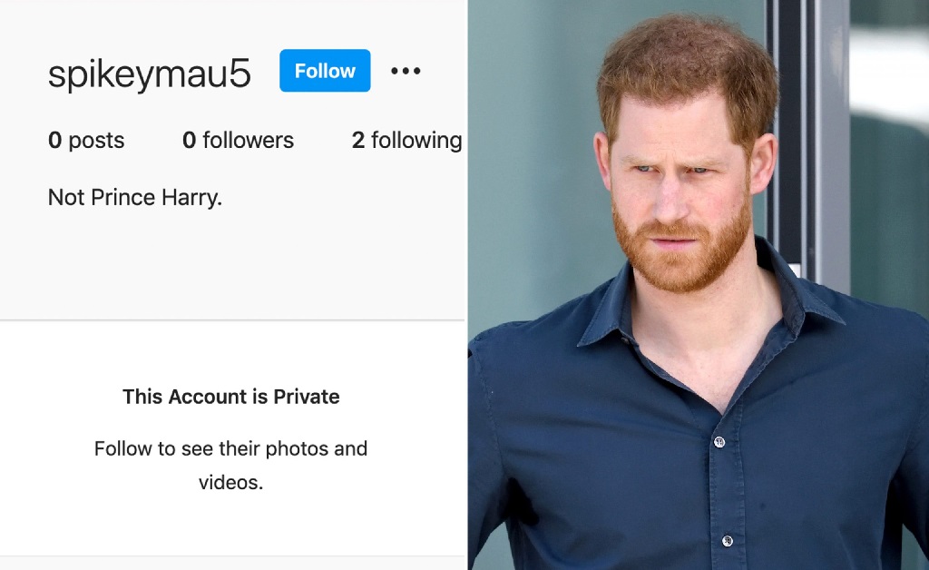929x570 pixels.
Task: Click the word "posts" in stats row
Action: [x=96, y=141]
